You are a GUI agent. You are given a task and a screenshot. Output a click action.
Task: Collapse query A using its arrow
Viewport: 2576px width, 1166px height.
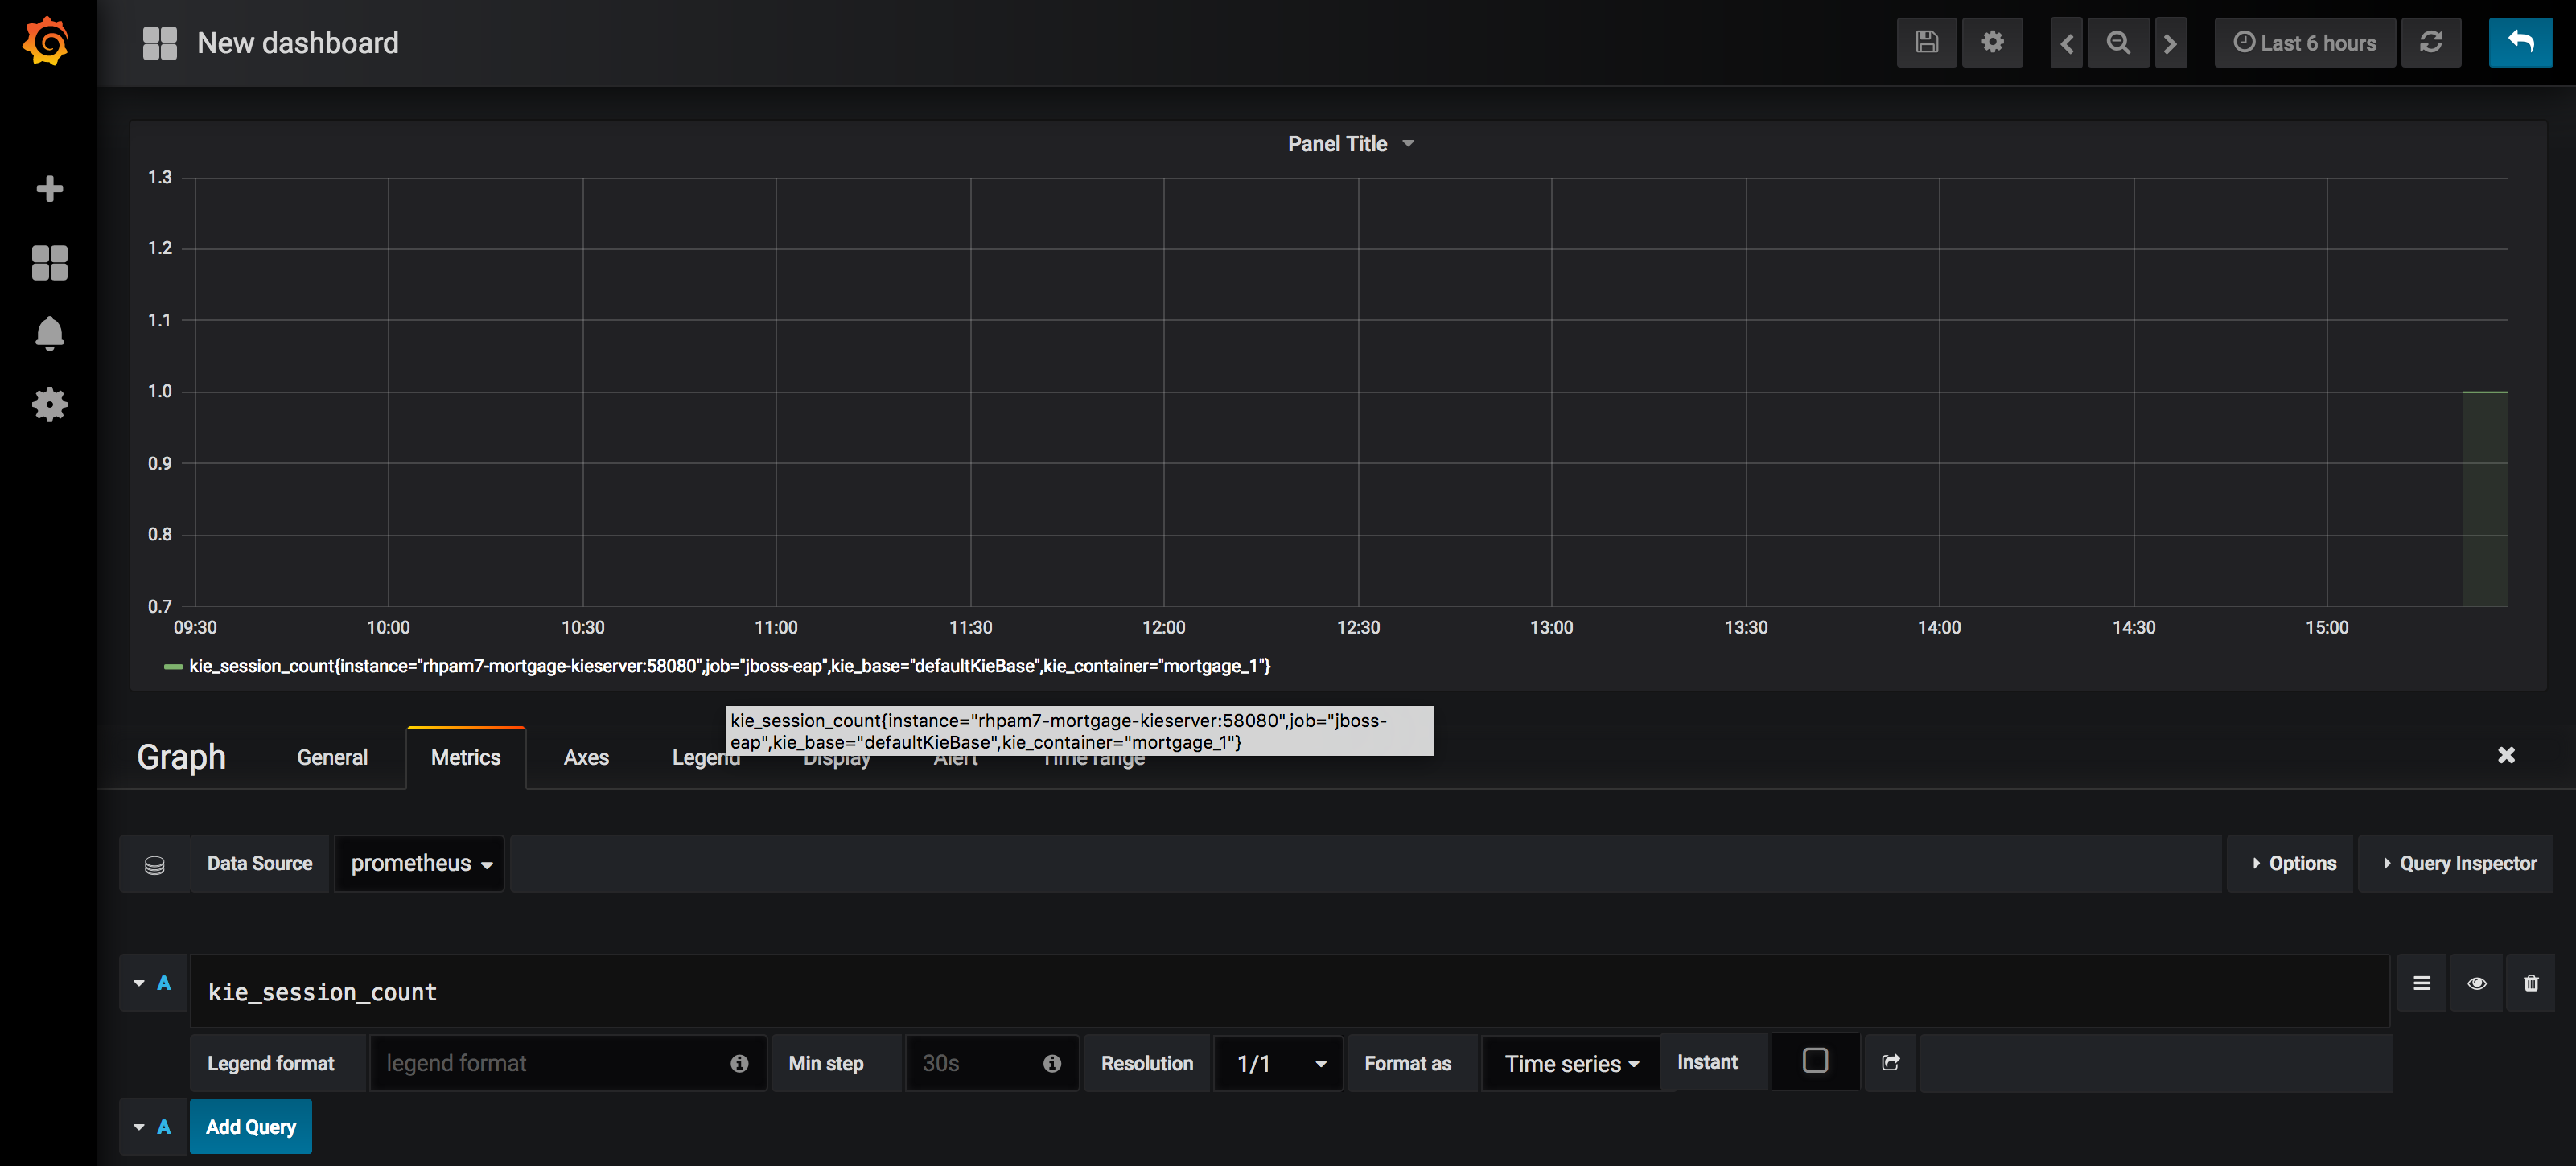pos(139,983)
